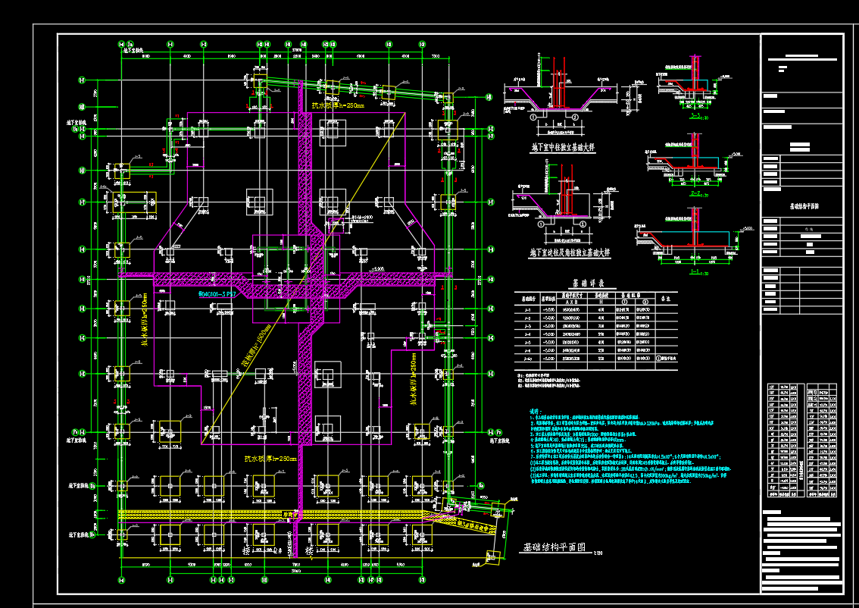Click the 备注 column header in 基础详表
This screenshot has height=608, width=859.
tap(665, 298)
